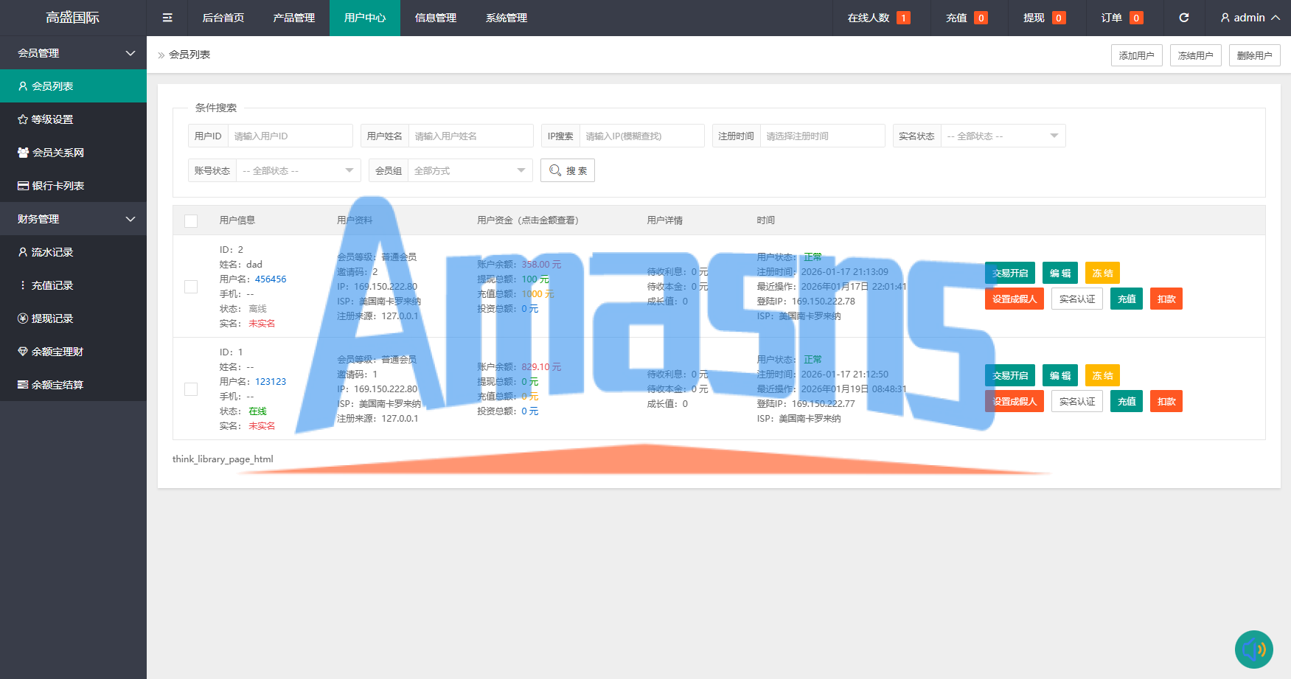The height and width of the screenshot is (679, 1291).
Task: Click the round speaker icon at bottom right
Action: [1254, 650]
